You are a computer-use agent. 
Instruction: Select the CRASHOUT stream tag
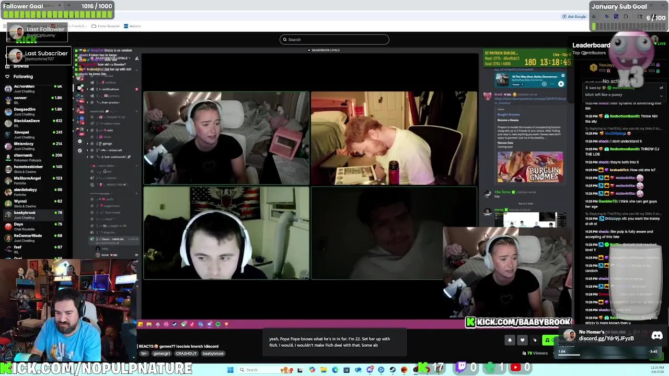pos(186,354)
